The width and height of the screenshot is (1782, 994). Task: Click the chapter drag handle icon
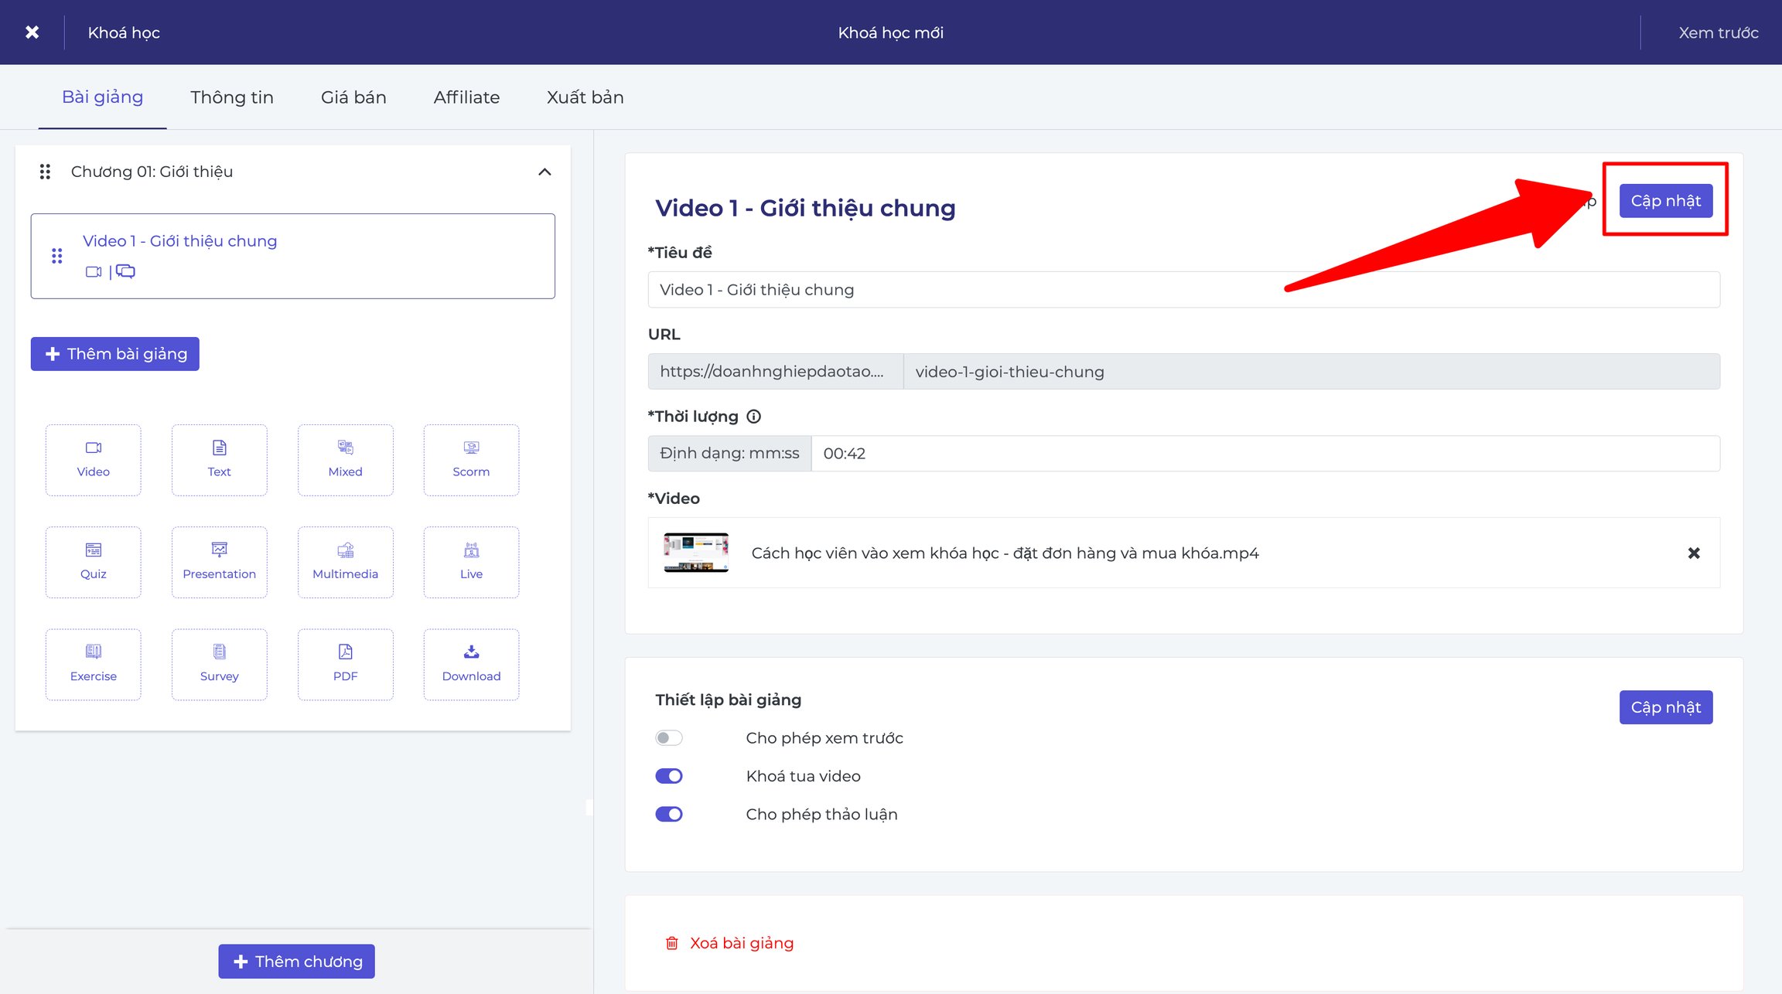[45, 172]
